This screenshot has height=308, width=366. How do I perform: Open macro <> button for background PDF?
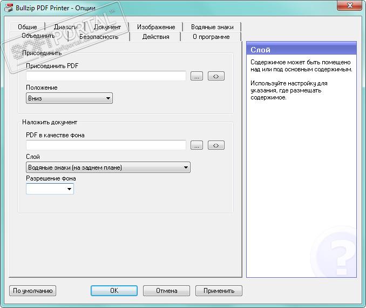(216, 145)
